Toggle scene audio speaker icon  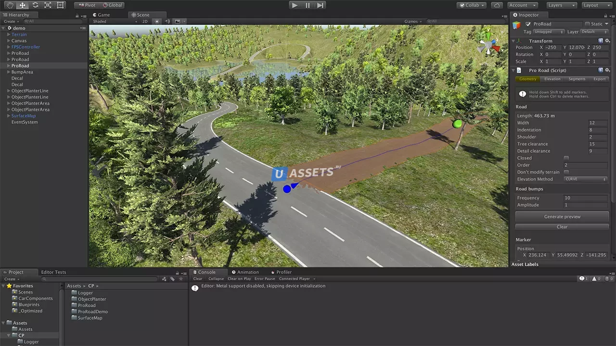pyautogui.click(x=167, y=21)
